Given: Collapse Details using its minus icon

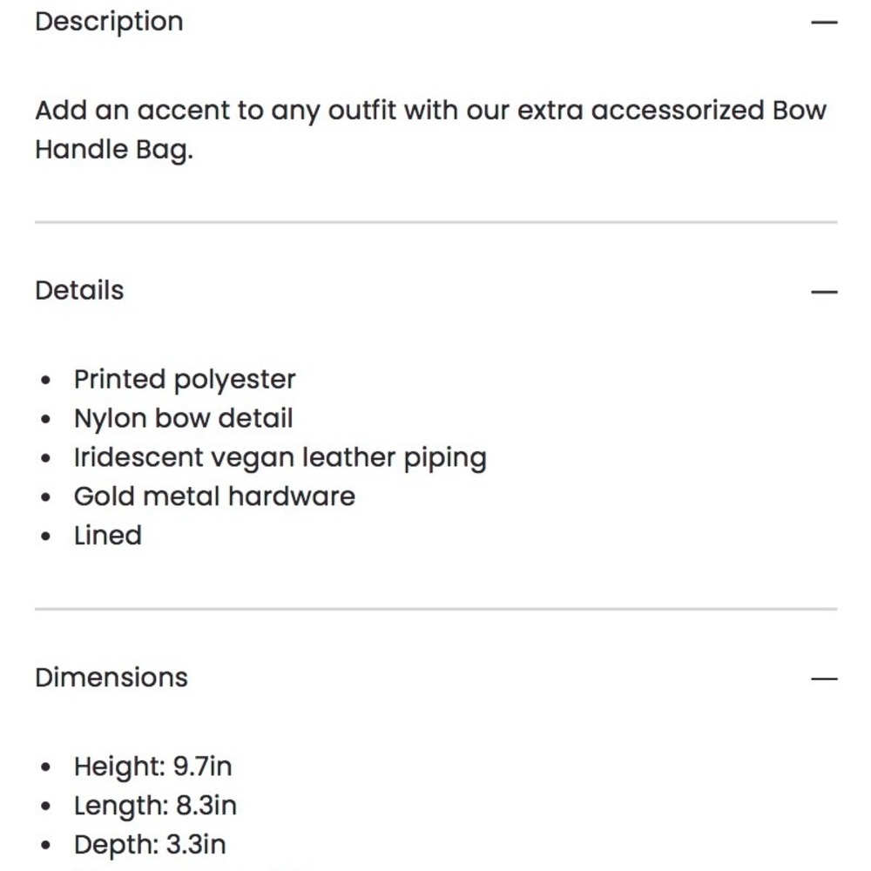Looking at the screenshot, I should [x=824, y=292].
